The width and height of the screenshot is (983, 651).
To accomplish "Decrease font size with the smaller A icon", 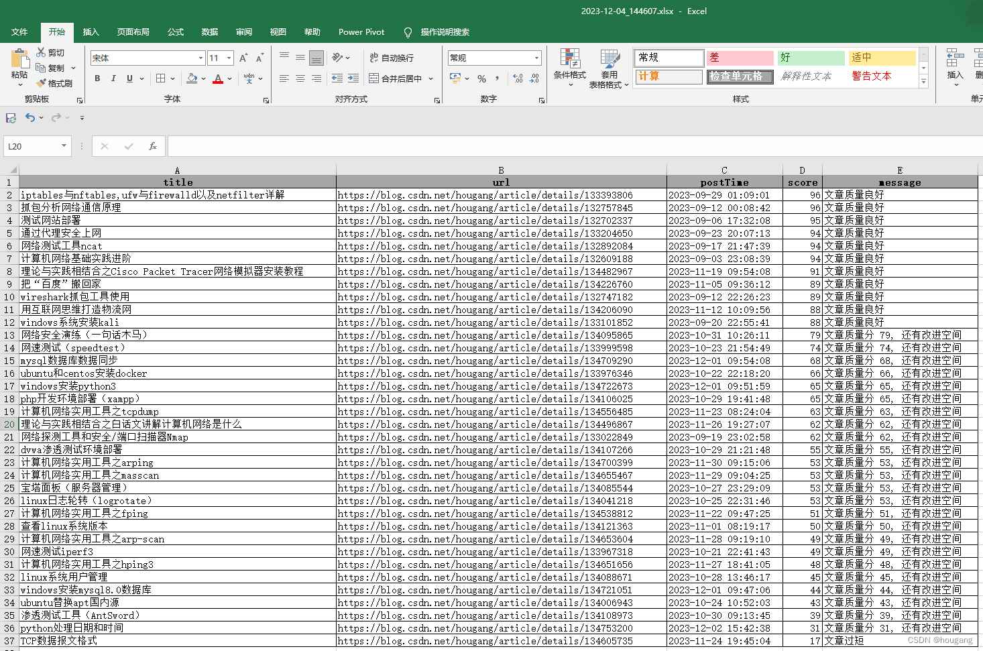I will coord(259,58).
